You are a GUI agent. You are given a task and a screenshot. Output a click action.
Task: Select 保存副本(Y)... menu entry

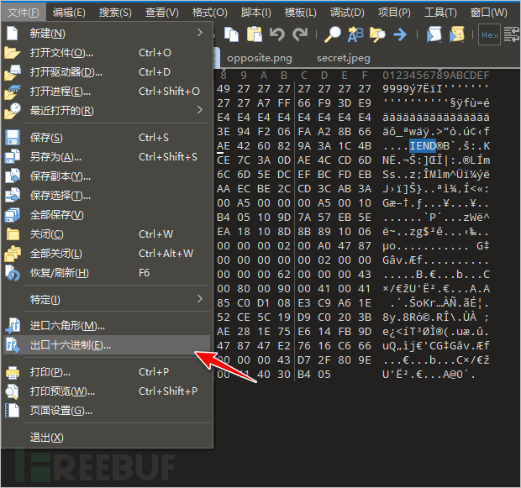107,176
